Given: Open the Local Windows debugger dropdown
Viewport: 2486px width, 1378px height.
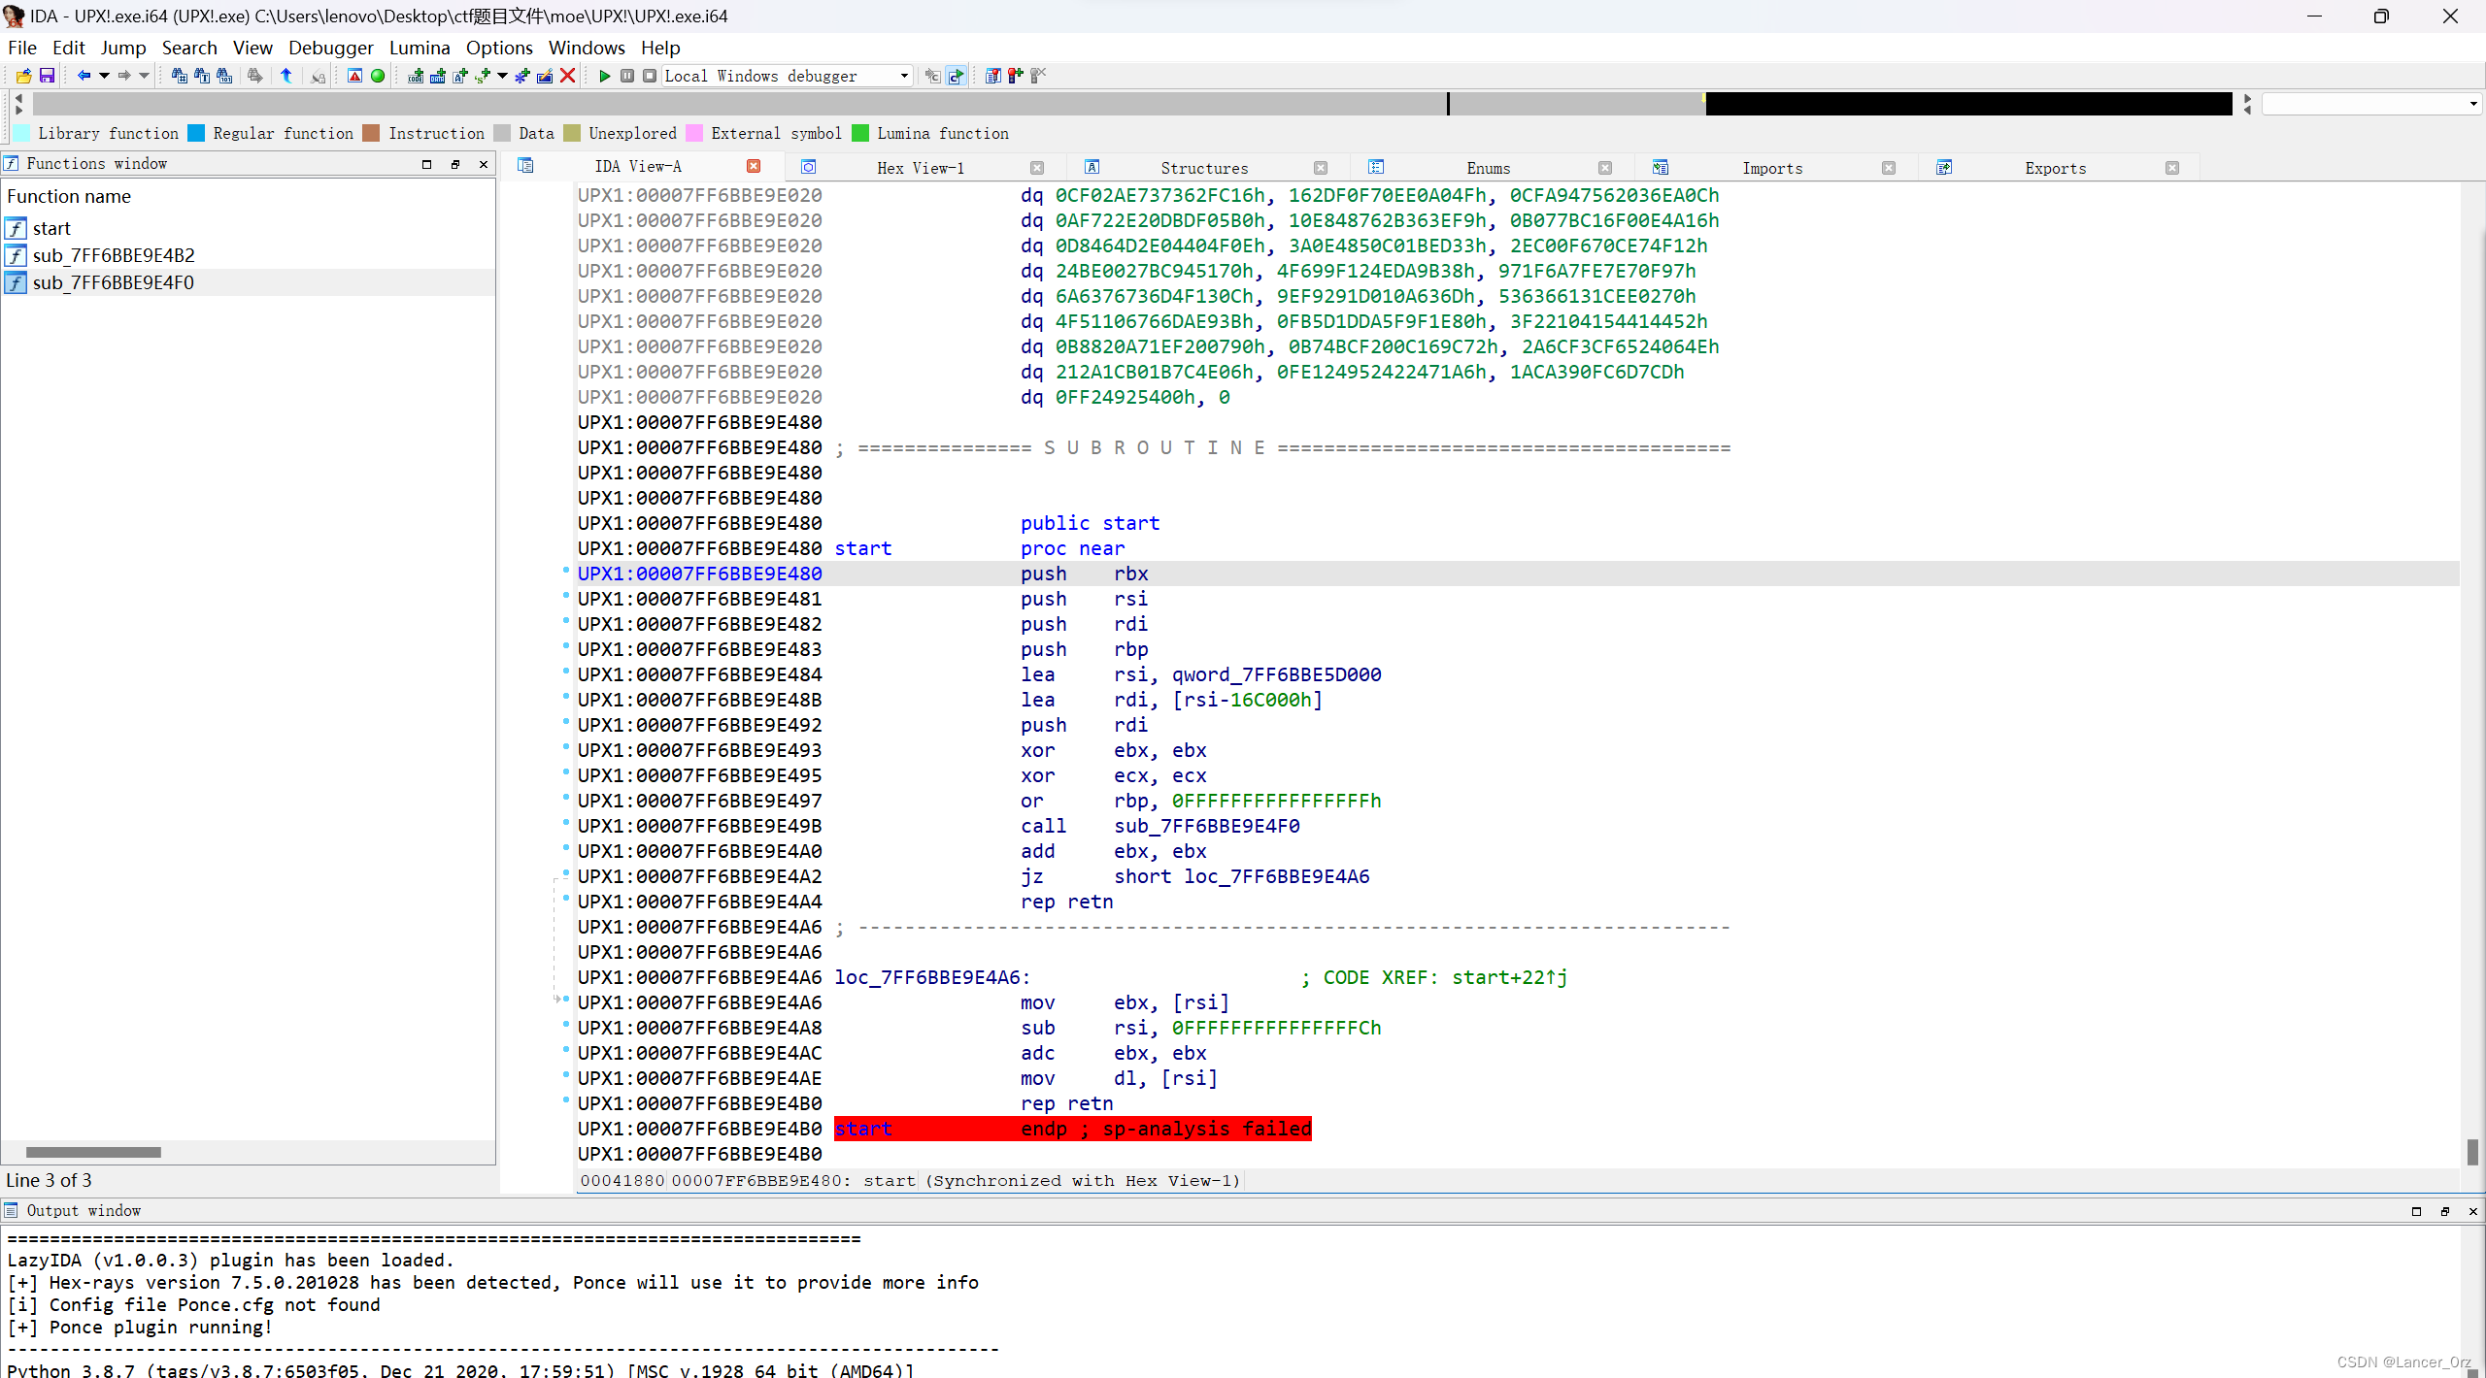Looking at the screenshot, I should [904, 76].
